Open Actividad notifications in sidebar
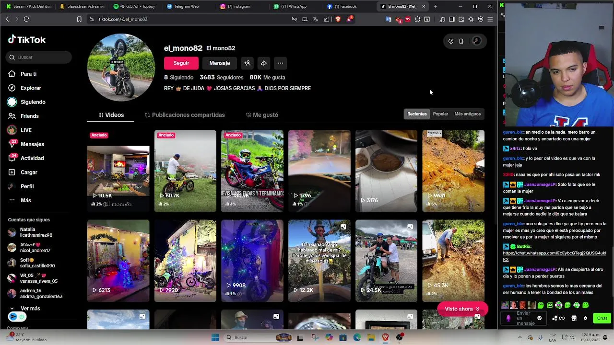Image resolution: width=614 pixels, height=345 pixels. coord(26,158)
